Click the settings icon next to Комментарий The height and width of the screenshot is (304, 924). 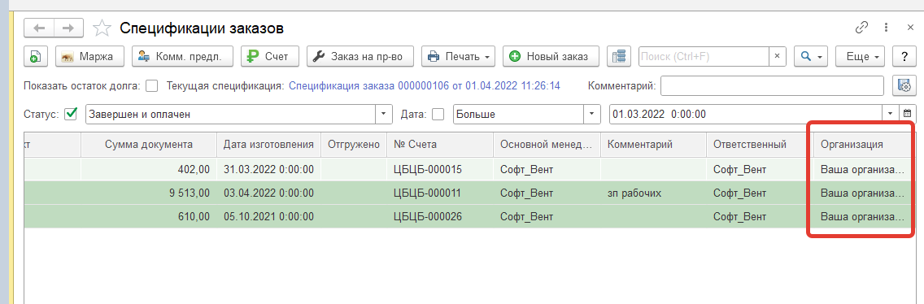[x=904, y=86]
